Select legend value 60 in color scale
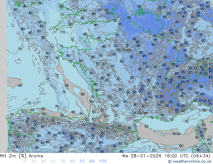Screen dimensions: 213x164 point(53,161)
